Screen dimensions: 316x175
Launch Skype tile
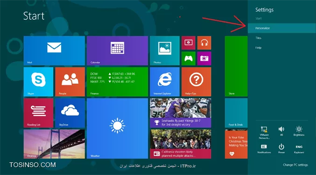pos(38,82)
